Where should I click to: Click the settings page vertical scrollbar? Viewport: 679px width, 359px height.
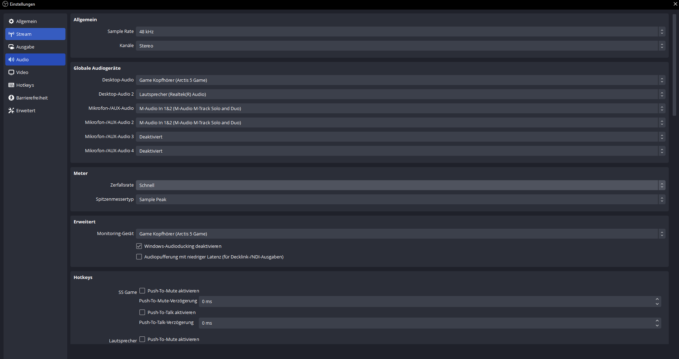[x=674, y=65]
